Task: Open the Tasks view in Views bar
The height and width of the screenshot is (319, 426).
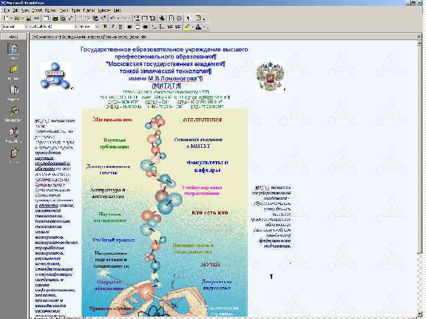Action: (13, 156)
